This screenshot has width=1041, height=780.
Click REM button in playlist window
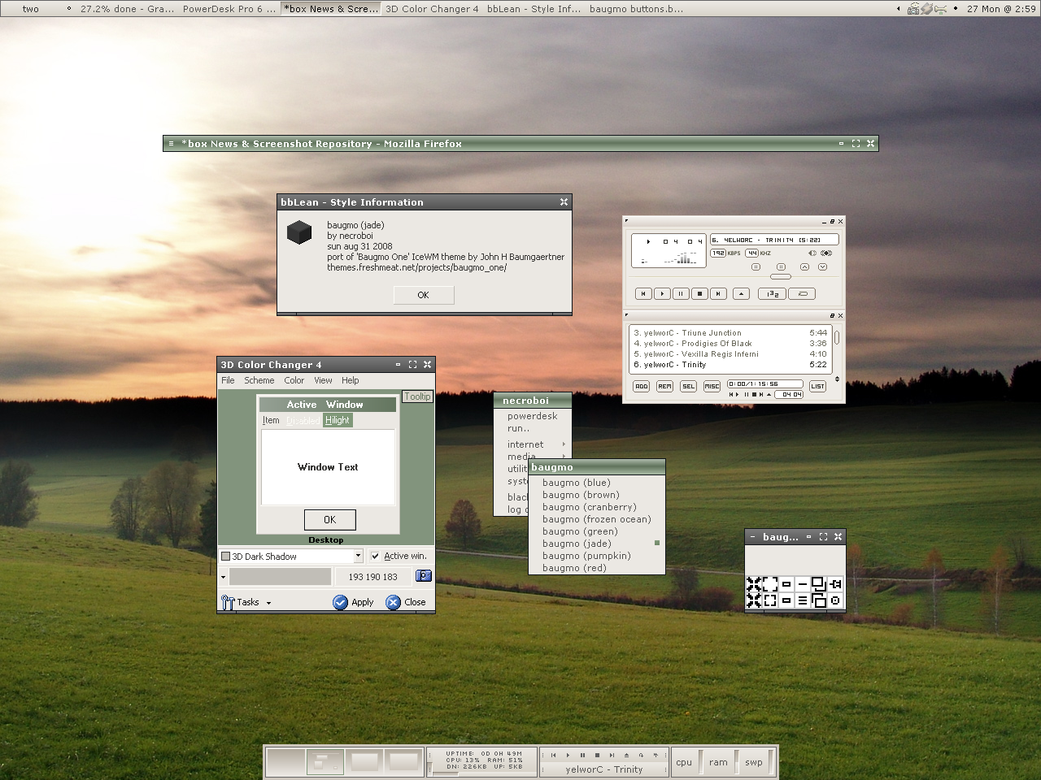pos(665,386)
